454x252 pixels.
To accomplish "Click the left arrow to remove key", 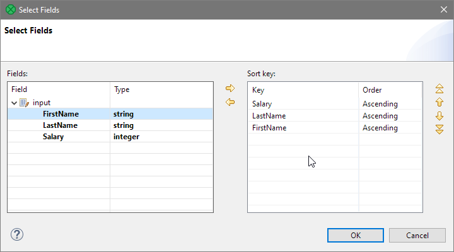I will point(230,102).
